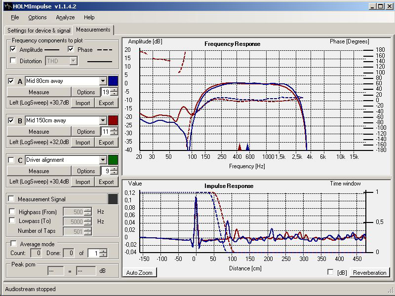Click the red color swatch for measurement B
Screen dimensions: 395x296
tap(113, 120)
